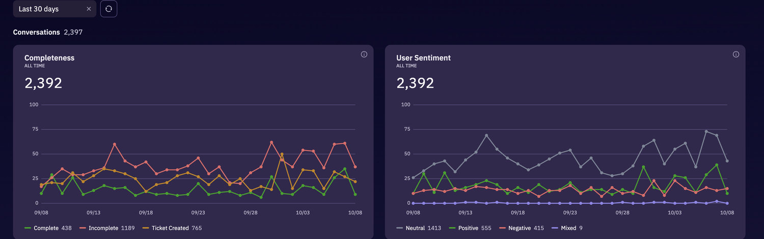Open the Last 30 days date range selector
This screenshot has width=764, height=239.
pyautogui.click(x=54, y=9)
